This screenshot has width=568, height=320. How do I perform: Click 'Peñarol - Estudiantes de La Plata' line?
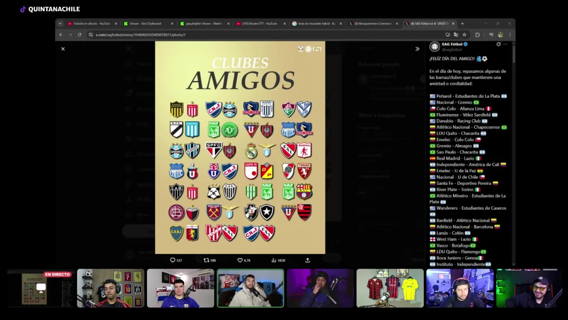coord(468,96)
